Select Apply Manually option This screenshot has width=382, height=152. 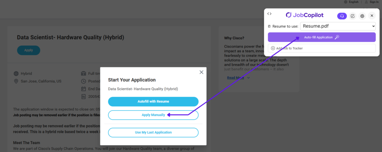[x=153, y=115]
